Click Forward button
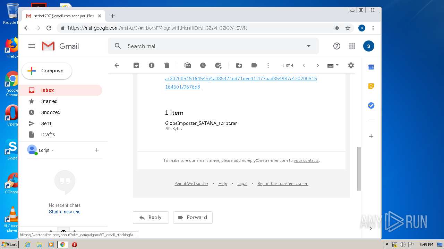 tap(193, 218)
